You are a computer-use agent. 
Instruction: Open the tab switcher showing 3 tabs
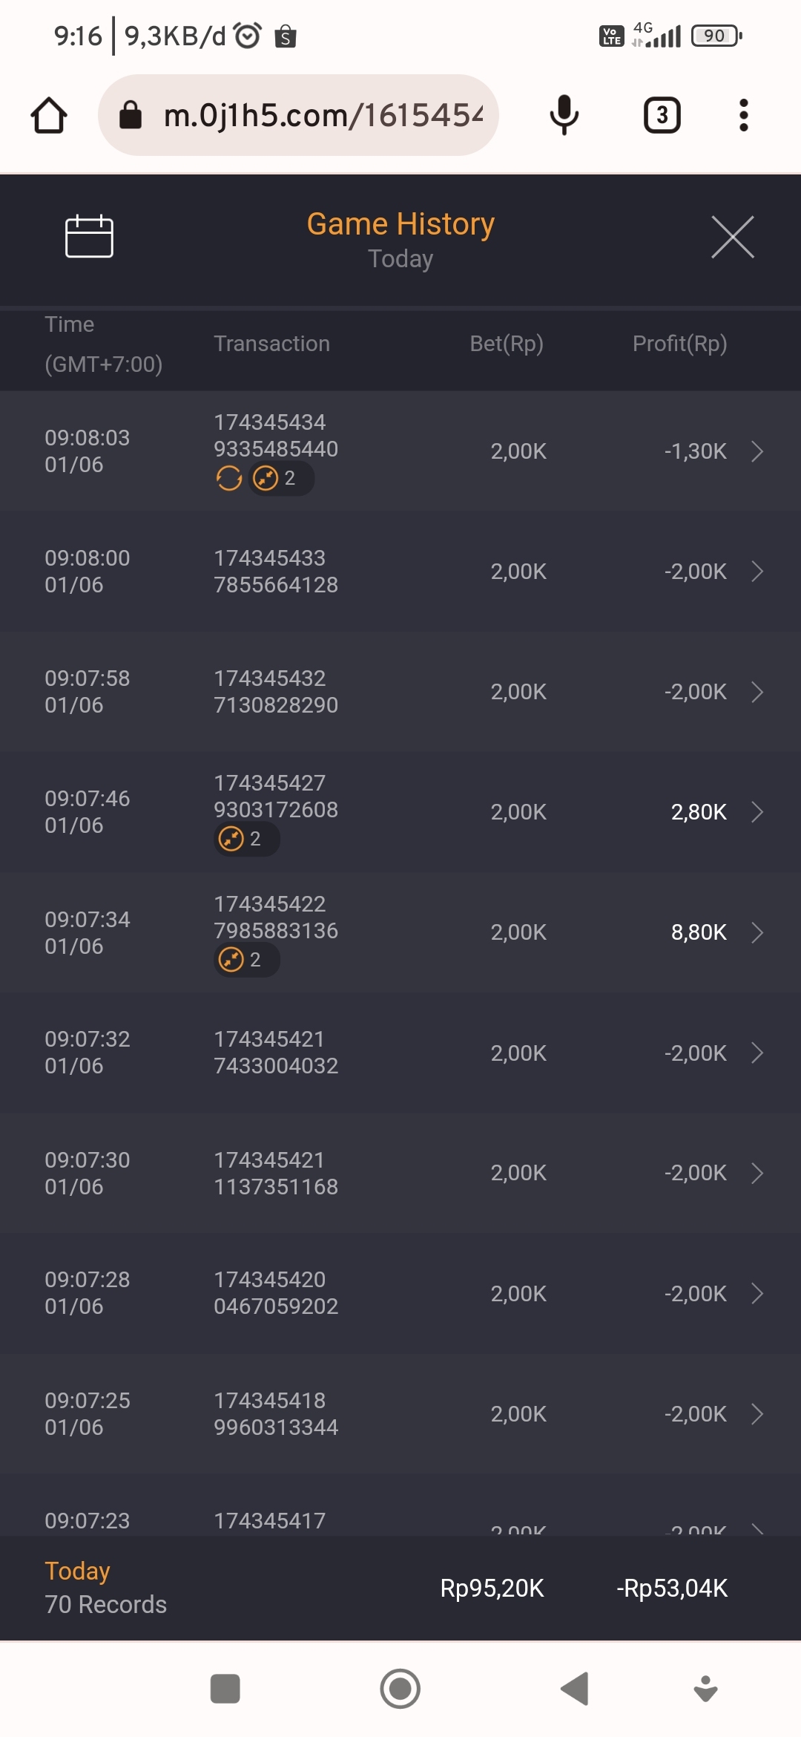point(662,116)
